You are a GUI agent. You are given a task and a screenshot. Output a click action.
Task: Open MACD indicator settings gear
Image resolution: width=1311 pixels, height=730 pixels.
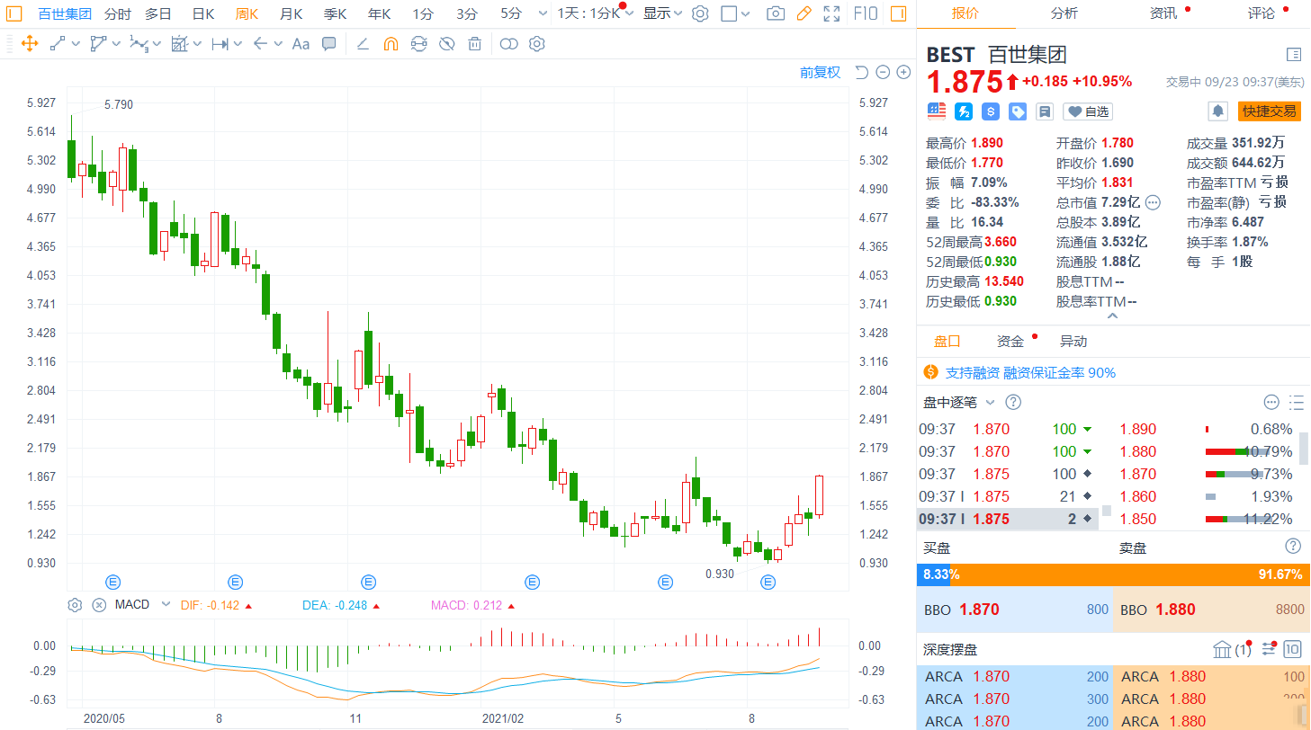coord(76,605)
